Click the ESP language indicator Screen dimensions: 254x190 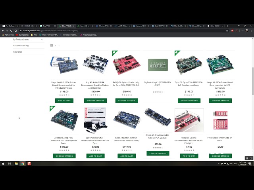coord(235,163)
